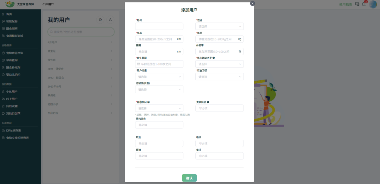The width and height of the screenshot is (380, 184).
Task: Open the 饮食习惯 dropdown
Action: 220,77
